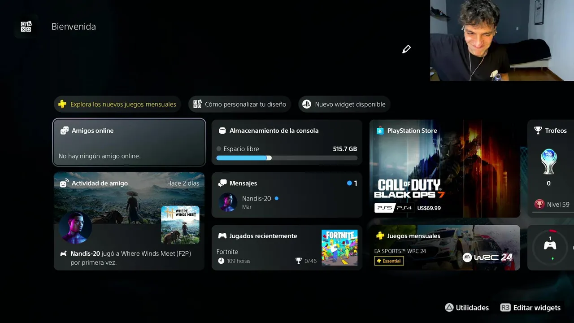Open Explora los nuevos juegos mensuales
This screenshot has width=574, height=323.
tap(117, 104)
